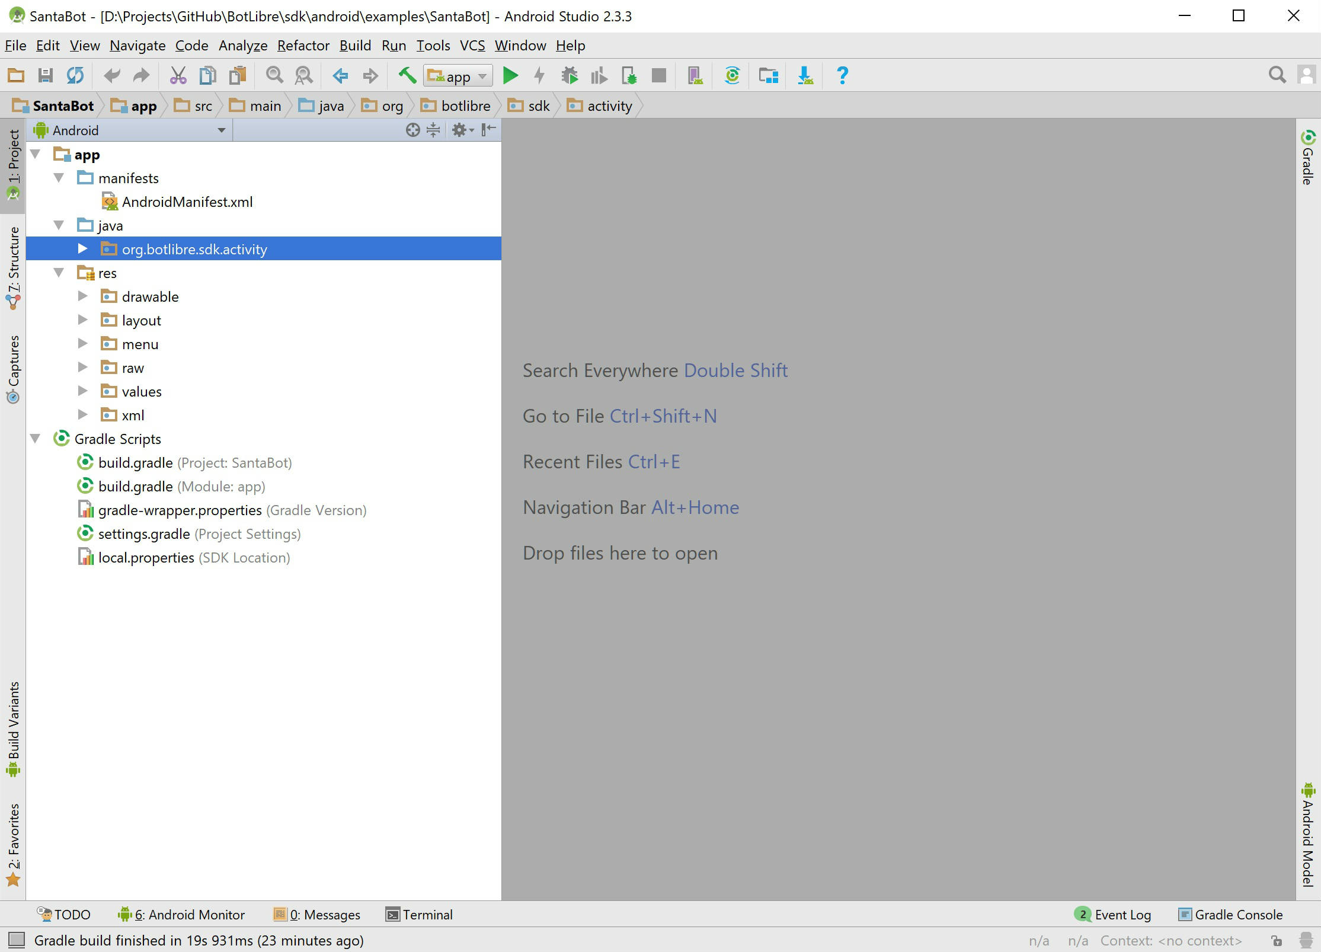Open Help question mark icon
Viewport: 1321px width, 952px height.
842,75
